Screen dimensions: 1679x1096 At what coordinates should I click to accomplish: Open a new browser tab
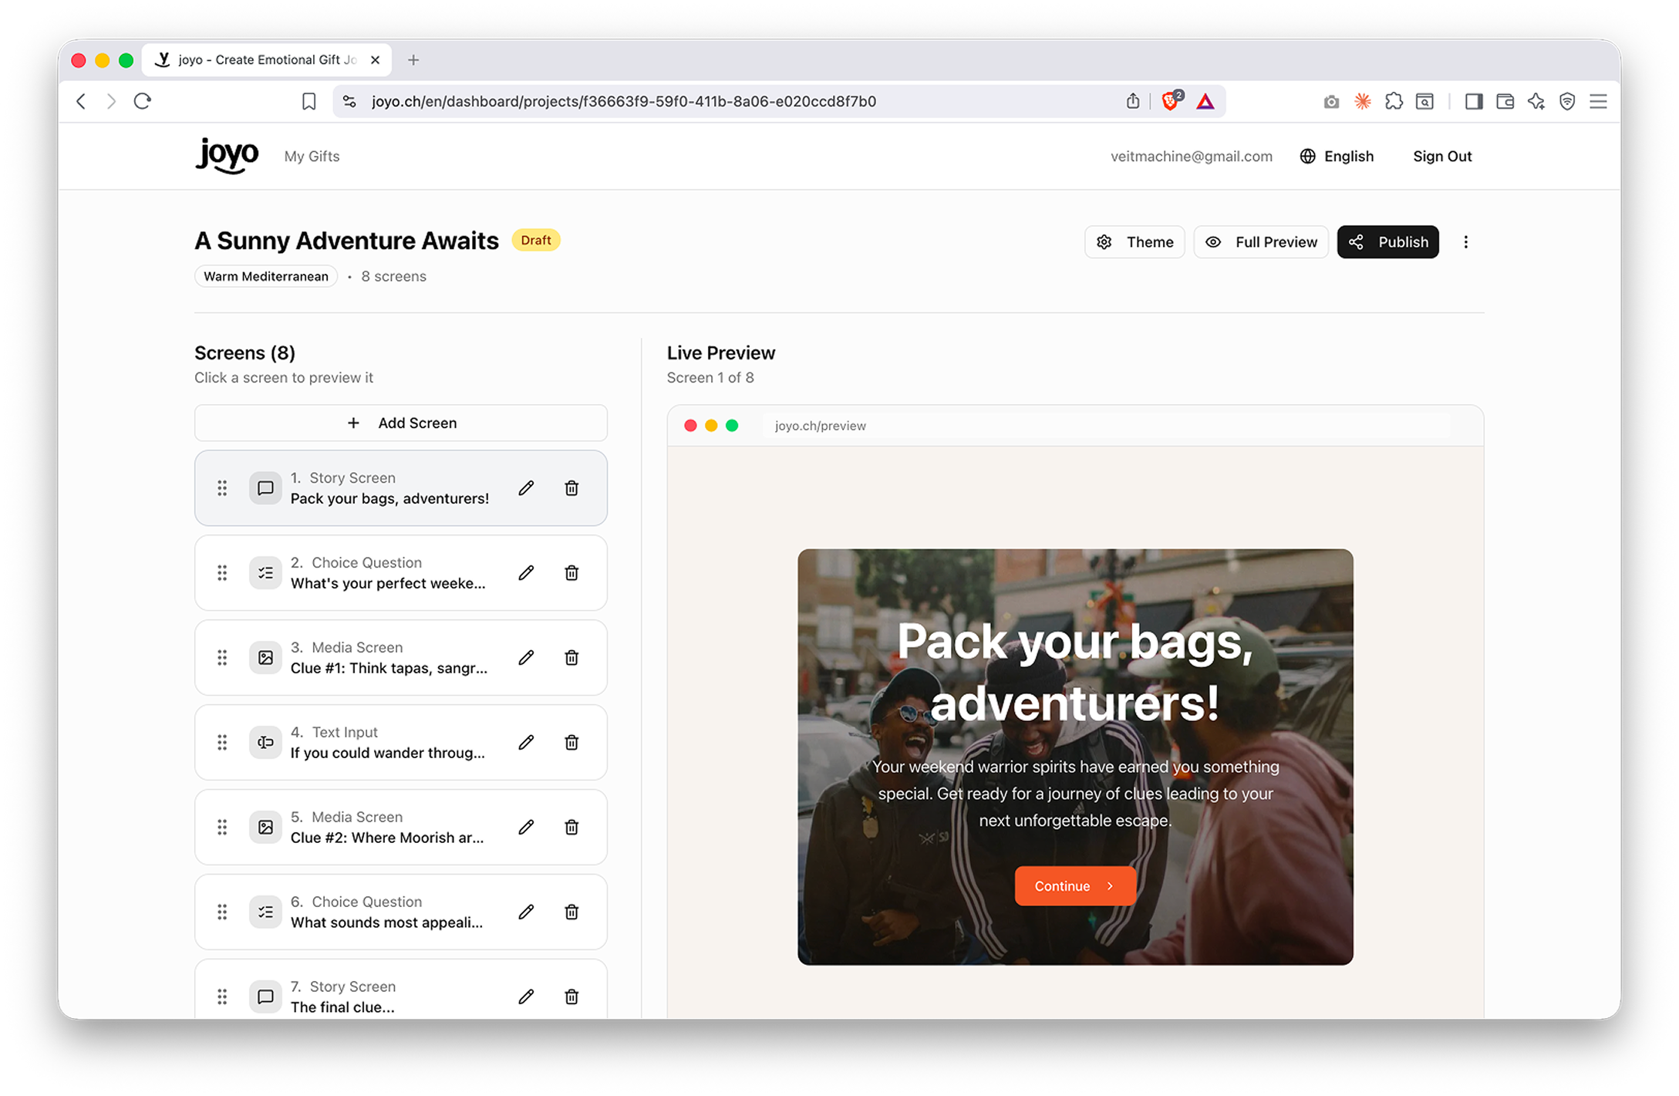tap(413, 60)
